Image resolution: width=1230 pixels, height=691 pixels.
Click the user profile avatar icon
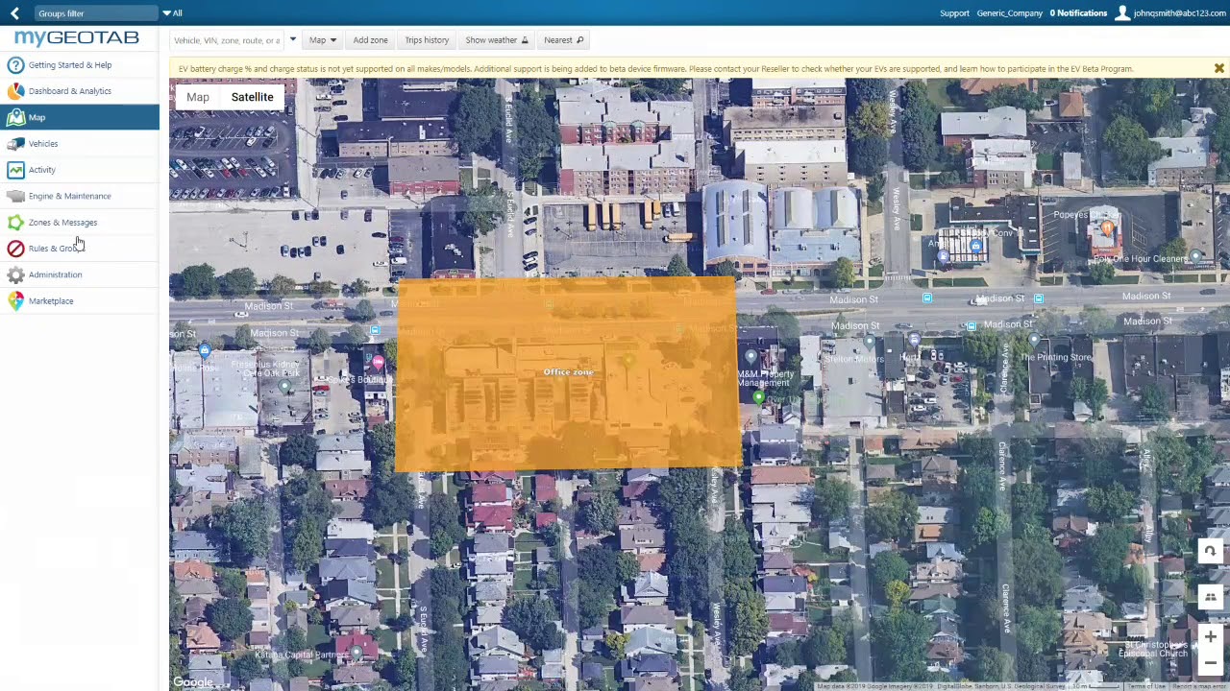(1121, 13)
